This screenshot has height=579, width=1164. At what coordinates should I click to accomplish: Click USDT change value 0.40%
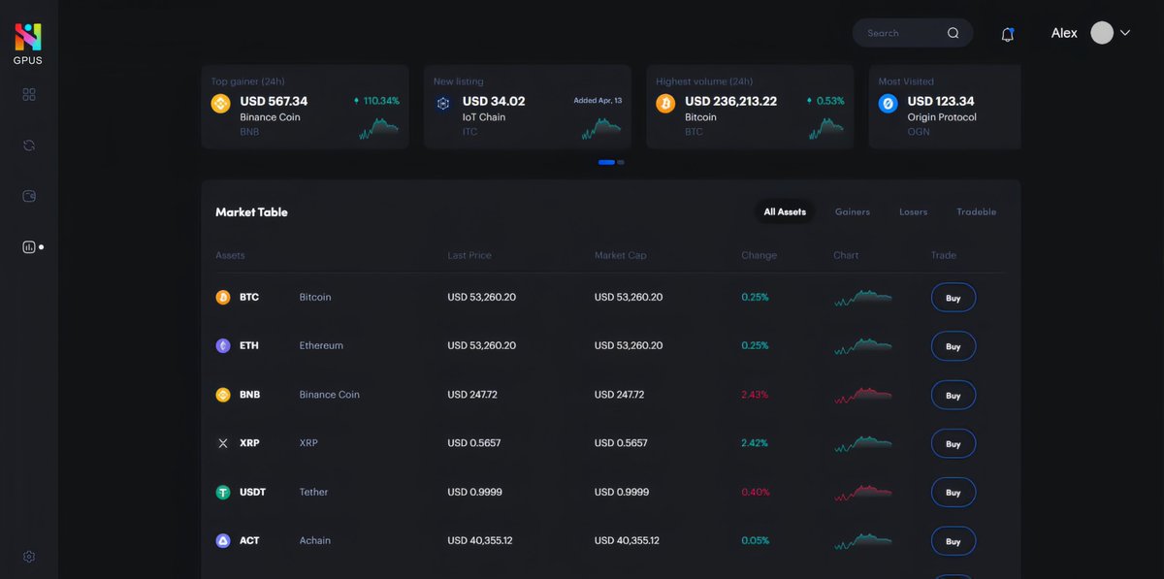click(755, 492)
